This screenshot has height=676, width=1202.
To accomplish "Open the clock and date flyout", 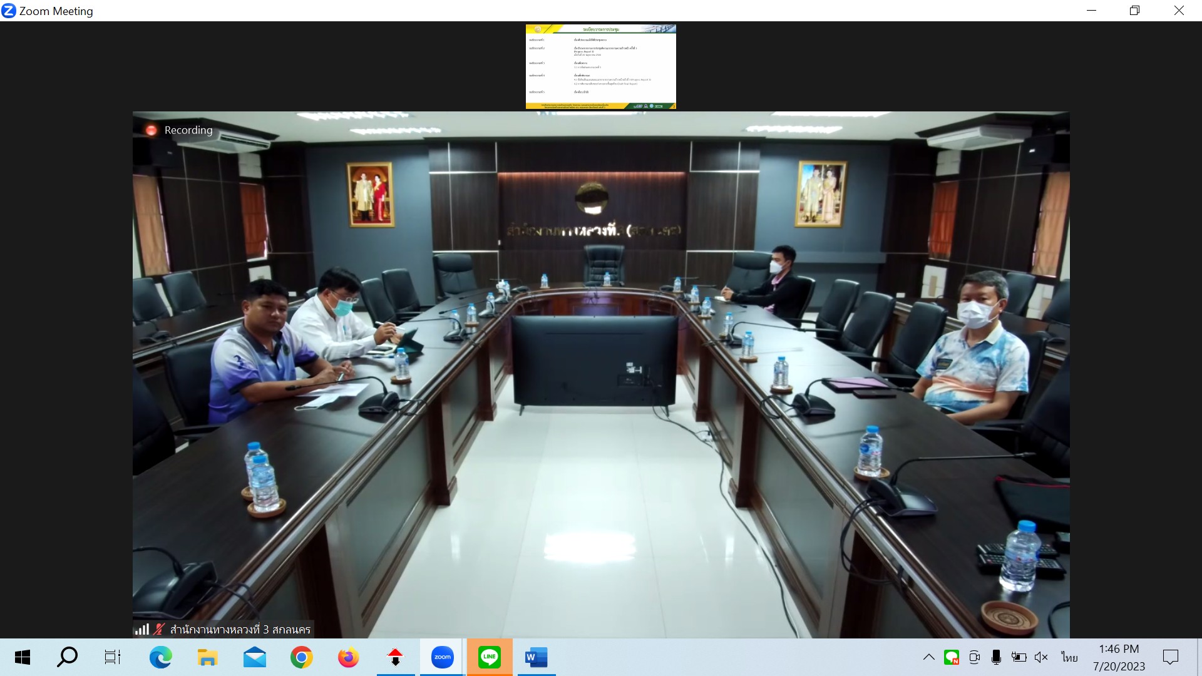I will pyautogui.click(x=1119, y=657).
